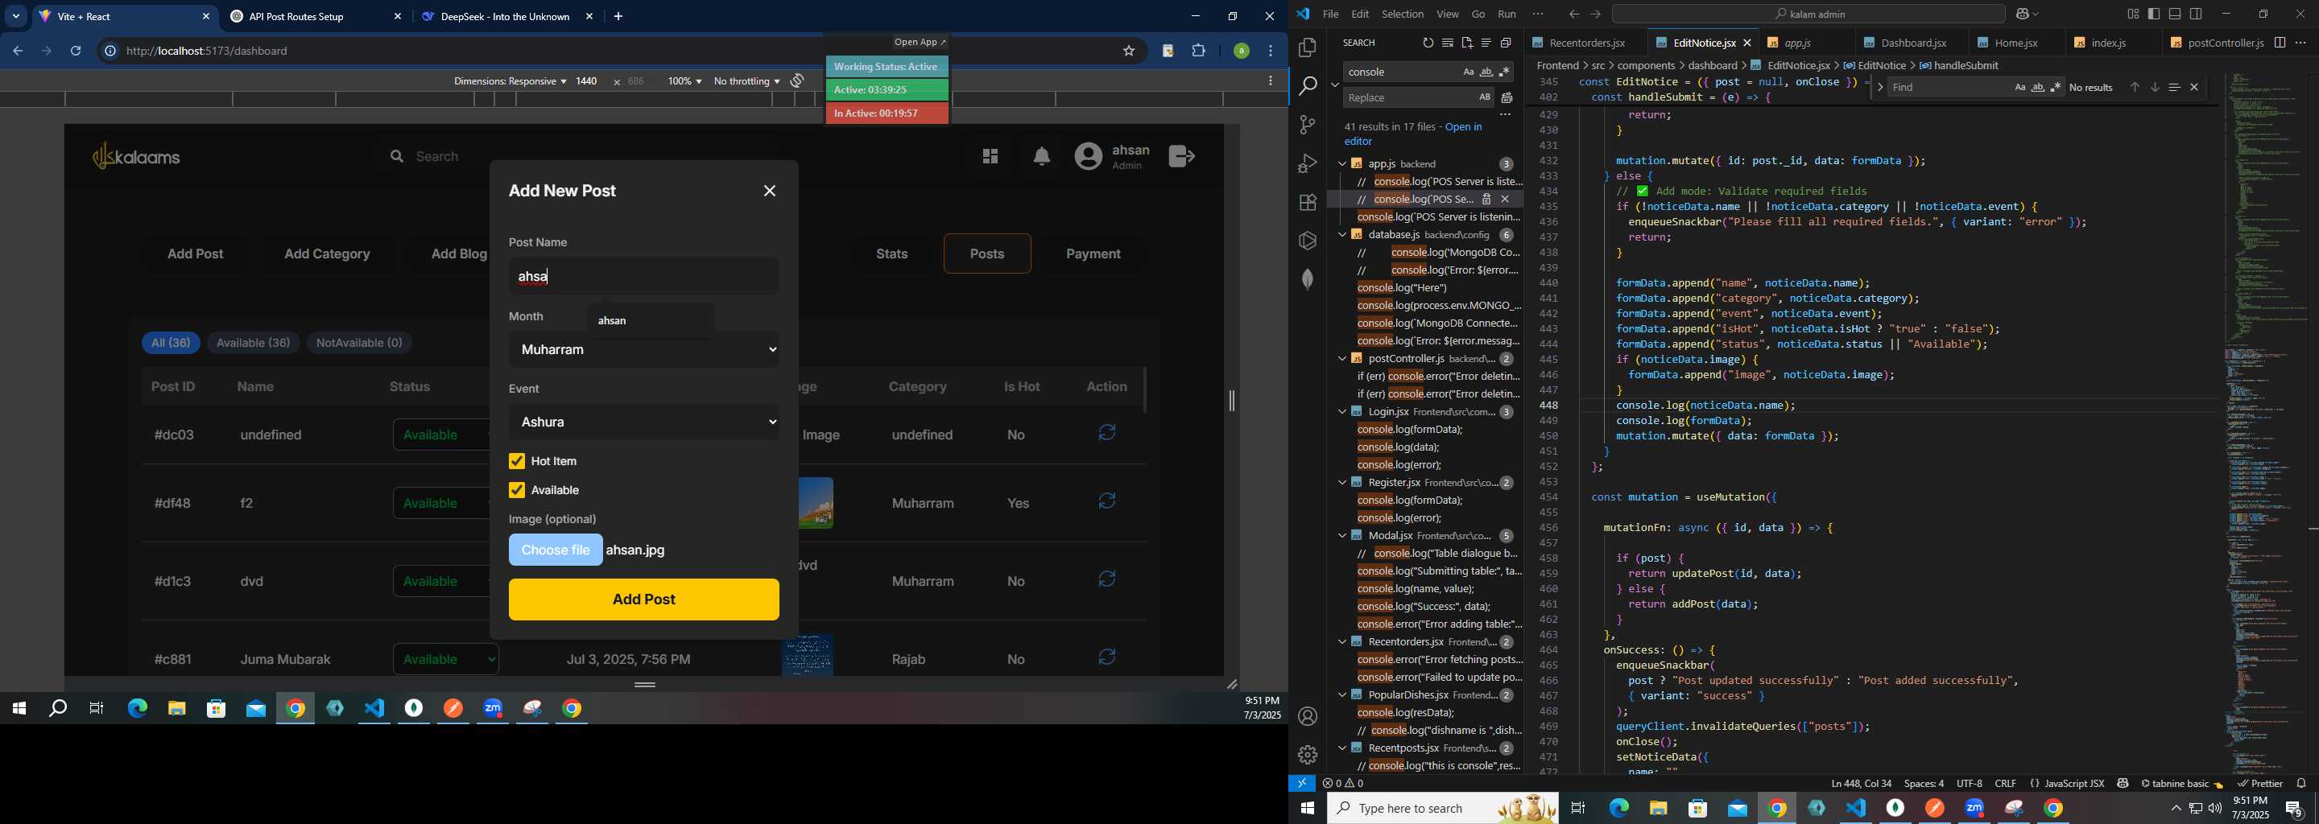Click Add Category in dashboard nav

[x=327, y=254]
